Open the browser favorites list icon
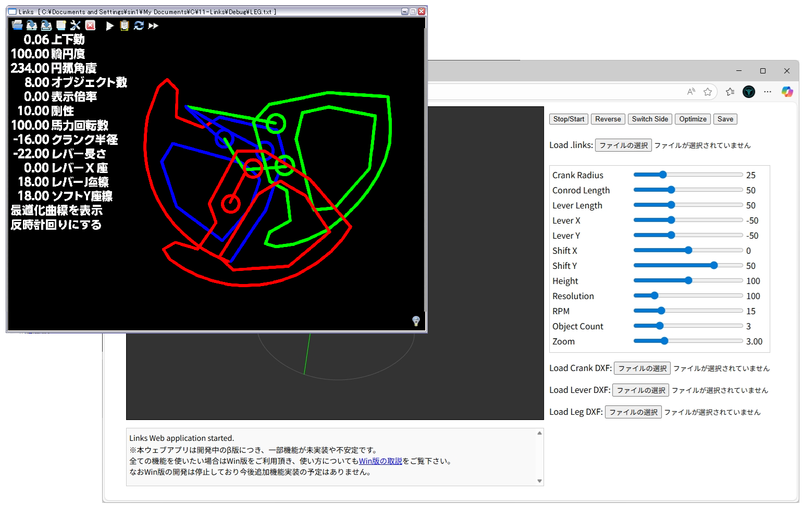804x506 pixels. tap(730, 92)
